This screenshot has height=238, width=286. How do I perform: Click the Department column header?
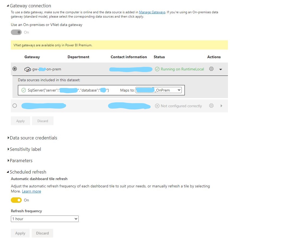pyautogui.click(x=78, y=57)
